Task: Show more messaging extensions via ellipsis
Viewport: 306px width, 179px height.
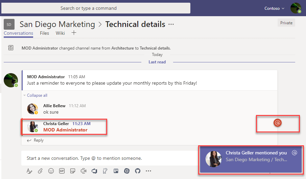Action: [148, 171]
